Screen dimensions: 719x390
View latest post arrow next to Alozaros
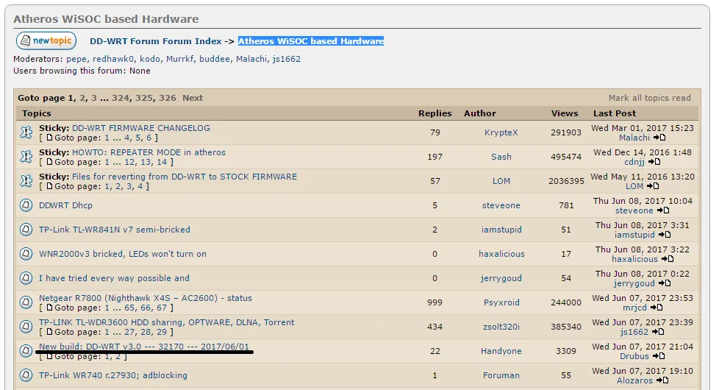[662, 381]
